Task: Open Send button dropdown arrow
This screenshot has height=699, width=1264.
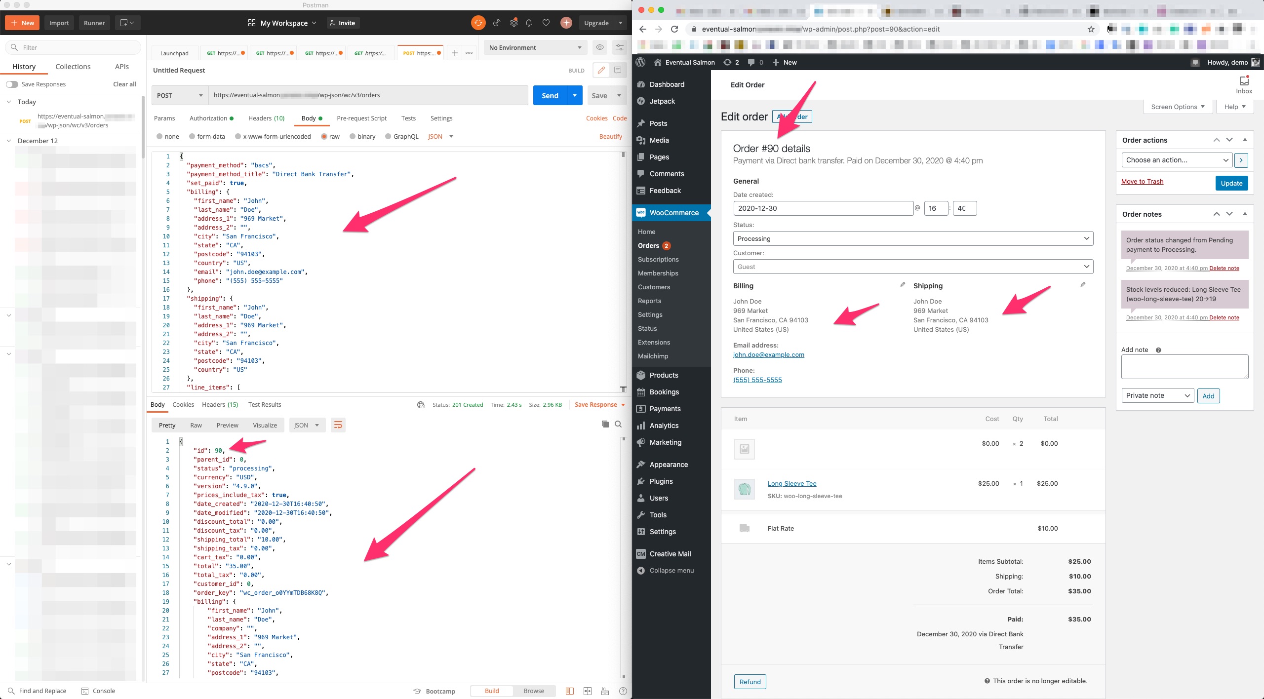Action: tap(575, 95)
